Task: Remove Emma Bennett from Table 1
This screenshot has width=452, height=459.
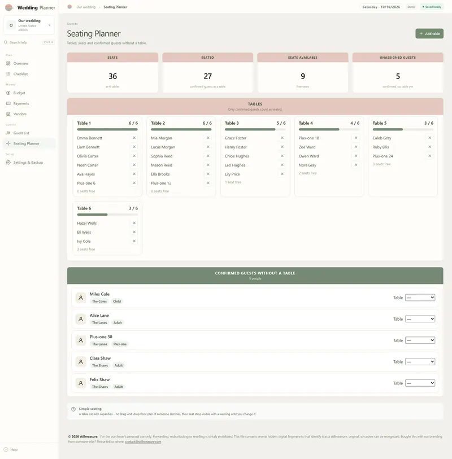Action: 134,138
